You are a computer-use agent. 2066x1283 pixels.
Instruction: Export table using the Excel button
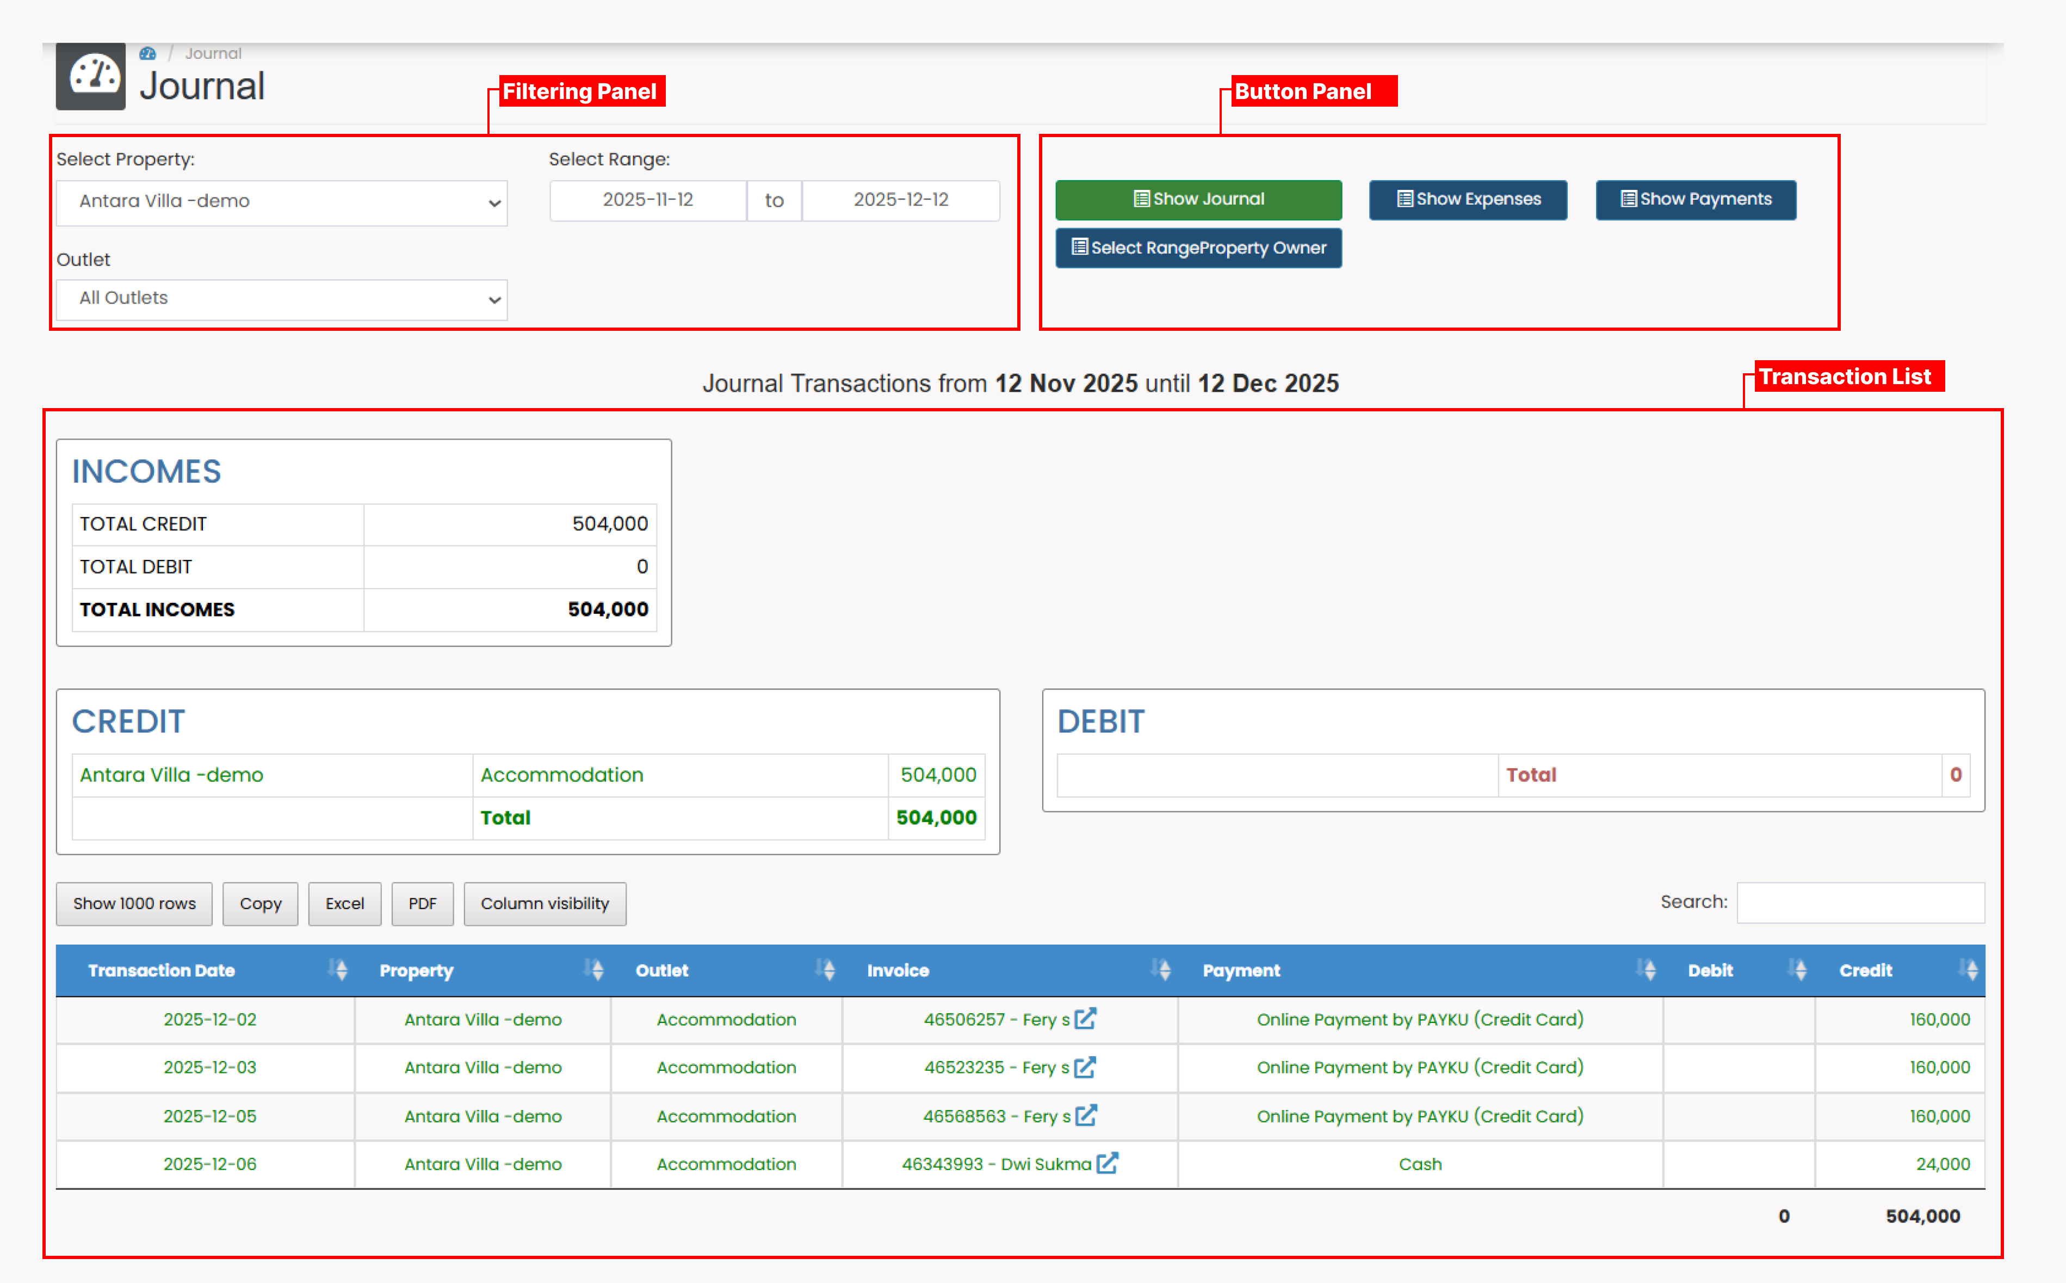click(x=344, y=904)
